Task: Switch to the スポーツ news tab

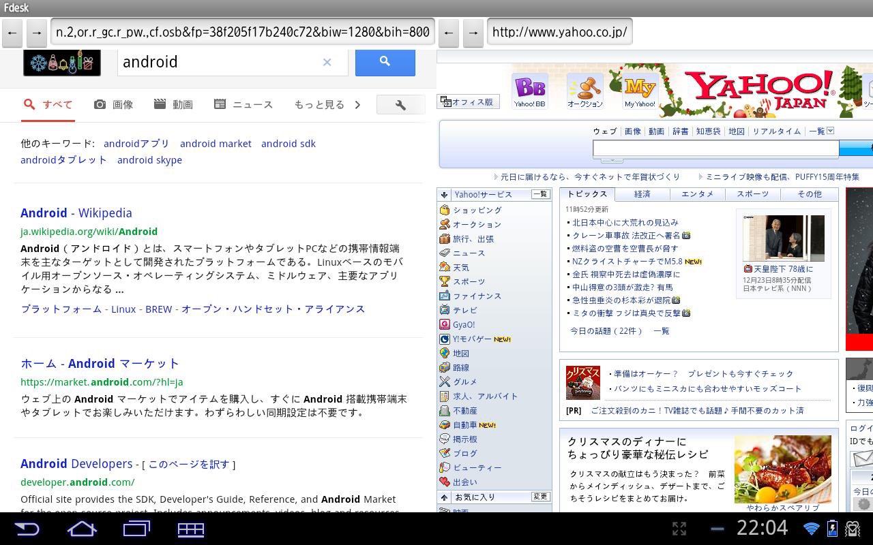Action: click(753, 194)
